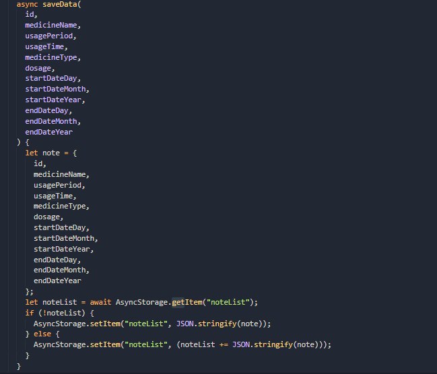Click startDateDay inside the note object
437x374 pixels.
pyautogui.click(x=60, y=227)
